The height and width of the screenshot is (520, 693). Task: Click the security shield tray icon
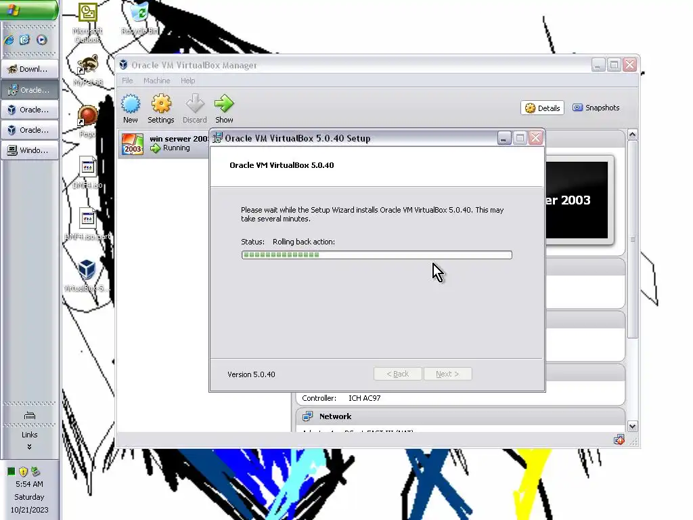(x=24, y=471)
